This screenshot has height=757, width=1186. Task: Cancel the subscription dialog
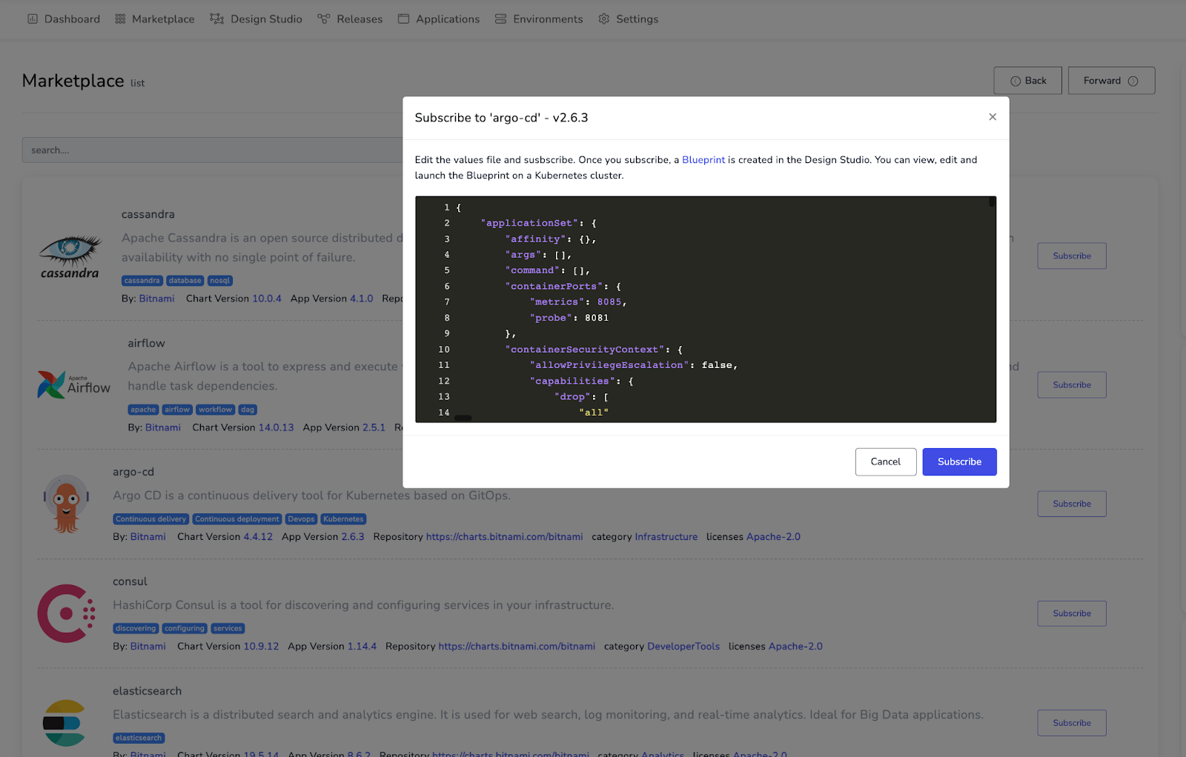click(x=886, y=461)
